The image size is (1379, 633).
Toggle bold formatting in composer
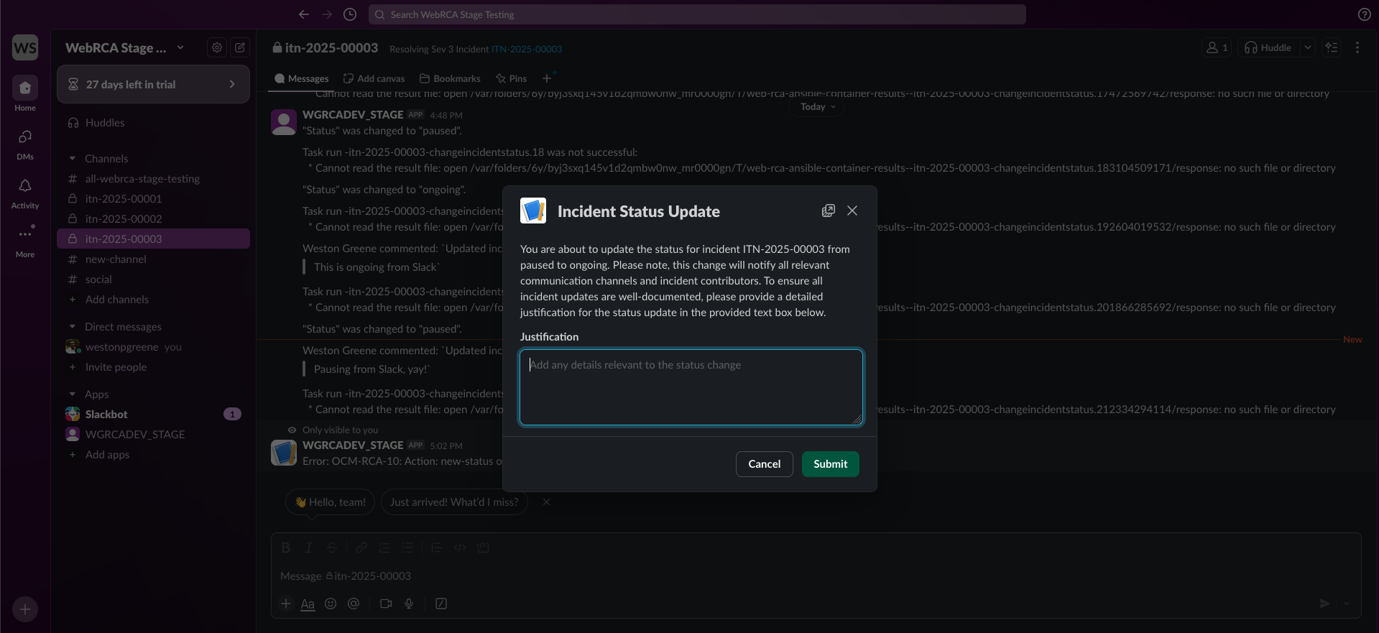click(286, 547)
